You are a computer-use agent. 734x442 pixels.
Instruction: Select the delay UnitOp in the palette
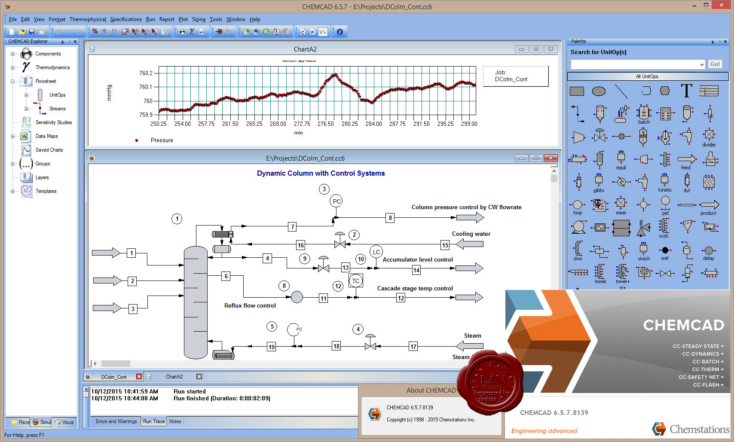(709, 253)
